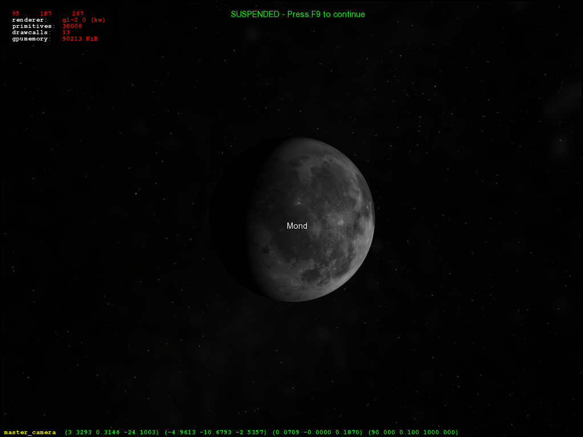Click camera parameters (90.000 0.100 1000.000)
Image resolution: width=583 pixels, height=437 pixels.
click(413, 432)
